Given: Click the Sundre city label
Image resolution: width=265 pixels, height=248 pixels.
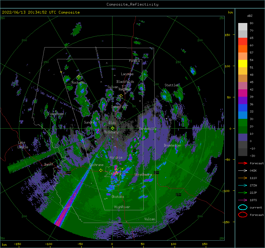Looking at the screenshot, I should (x=90, y=122).
